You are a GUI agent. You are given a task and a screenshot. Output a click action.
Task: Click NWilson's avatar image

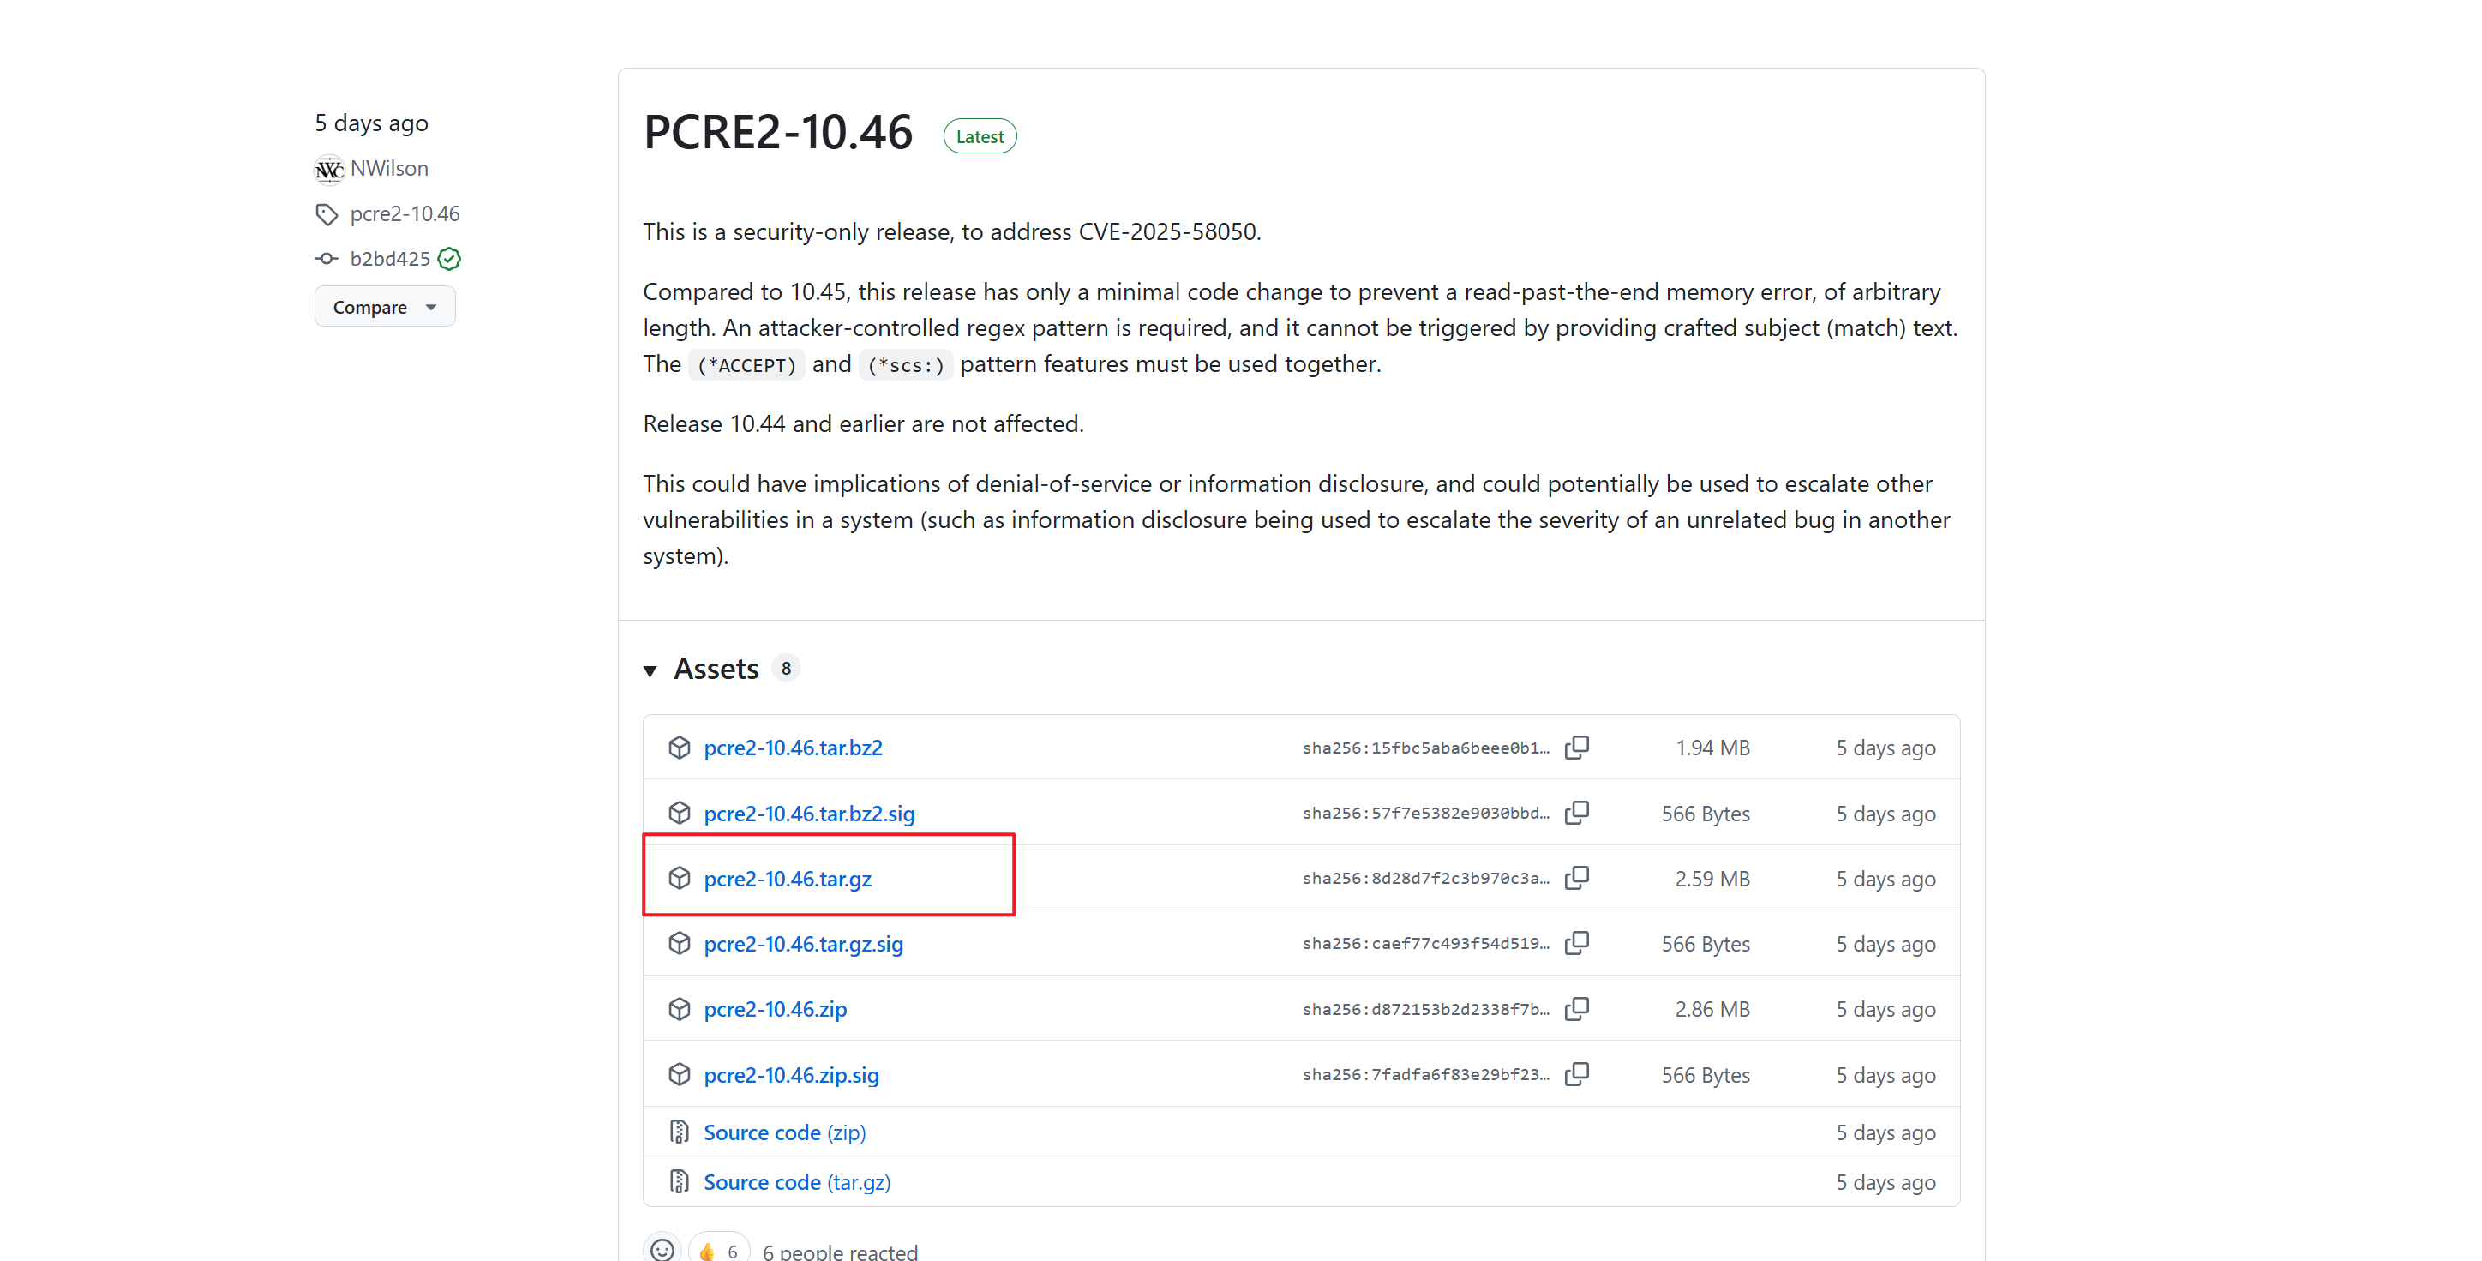pos(328,169)
